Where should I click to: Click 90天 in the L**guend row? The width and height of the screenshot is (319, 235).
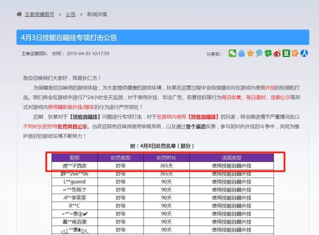pos(166,182)
